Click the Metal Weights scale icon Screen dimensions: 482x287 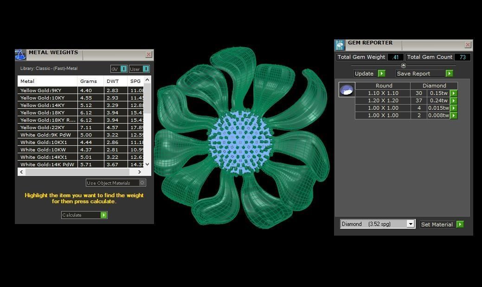(x=20, y=55)
